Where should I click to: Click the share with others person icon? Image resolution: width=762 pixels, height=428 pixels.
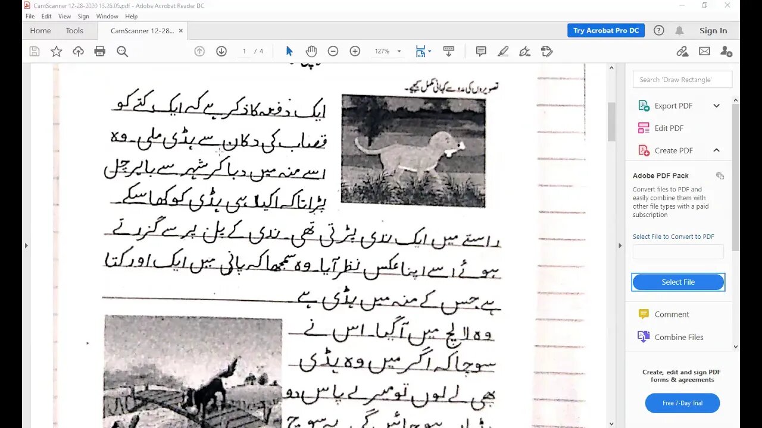(726, 52)
